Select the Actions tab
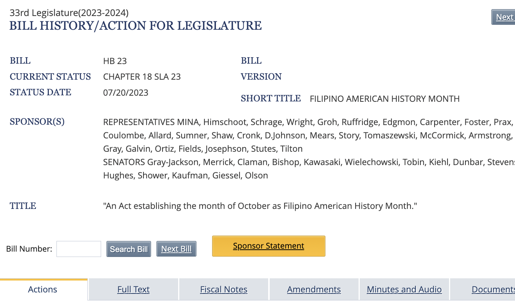Viewport: 515px width, 305px height. point(43,290)
